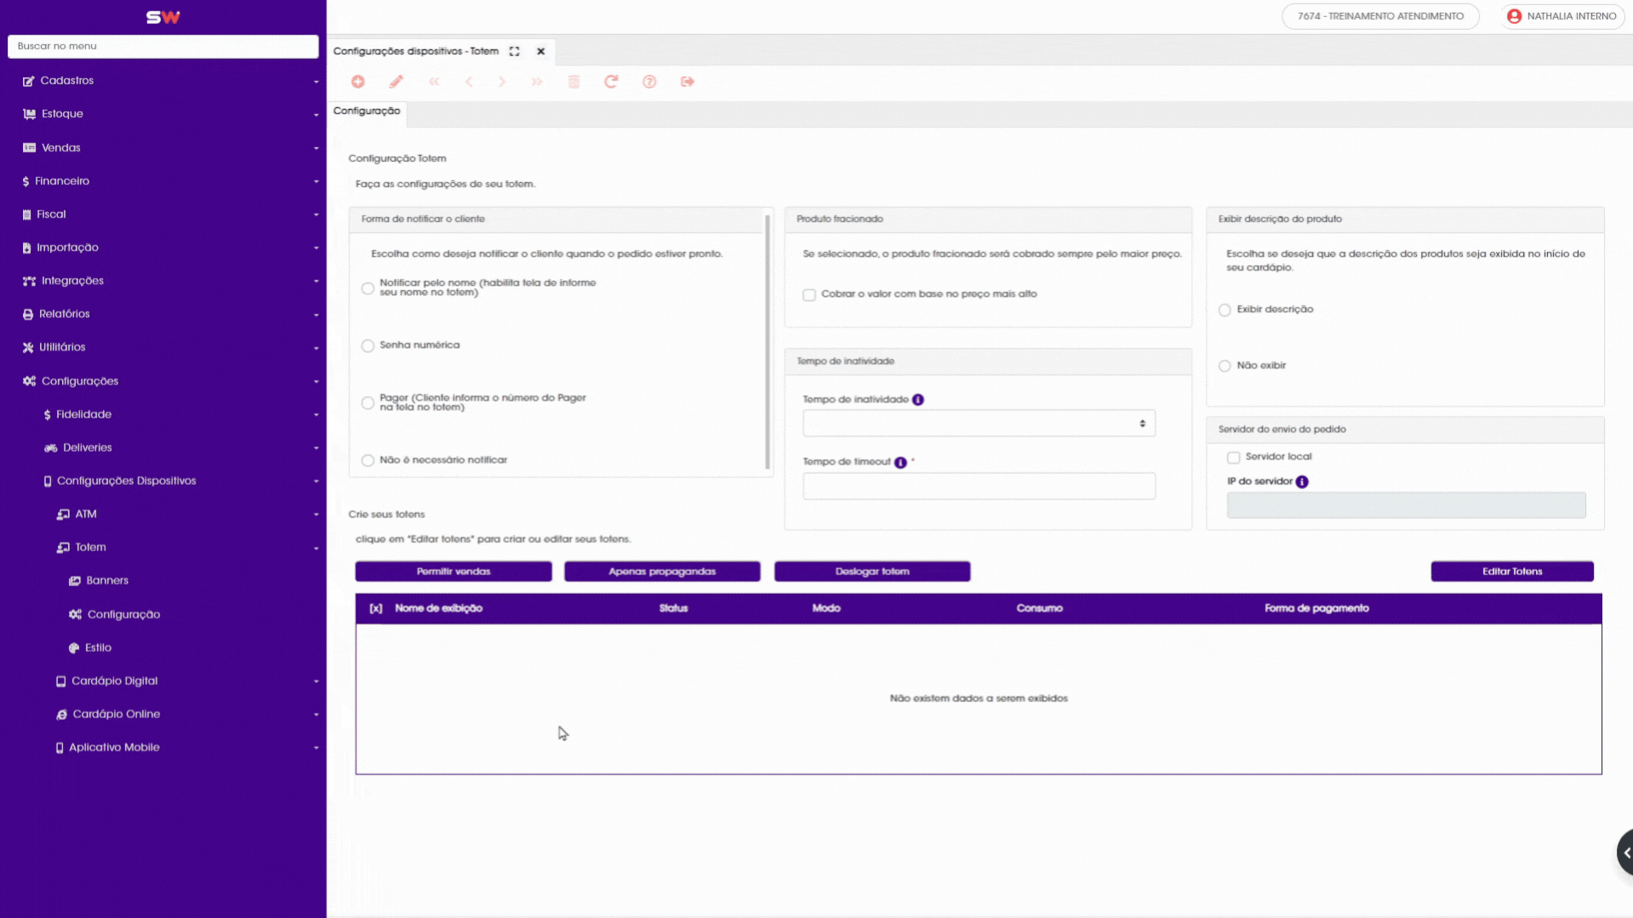Open the Aplicativo Mobile menu item
This screenshot has height=918, width=1633.
tap(163, 747)
